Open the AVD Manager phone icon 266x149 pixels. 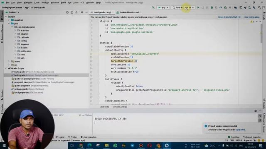click(249, 7)
